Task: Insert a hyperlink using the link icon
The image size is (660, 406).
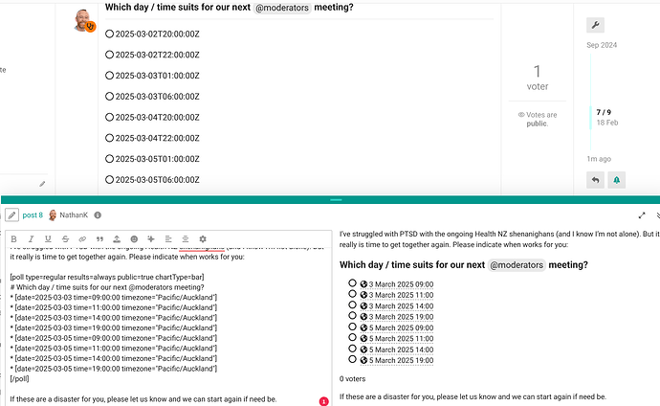Action: (x=82, y=238)
